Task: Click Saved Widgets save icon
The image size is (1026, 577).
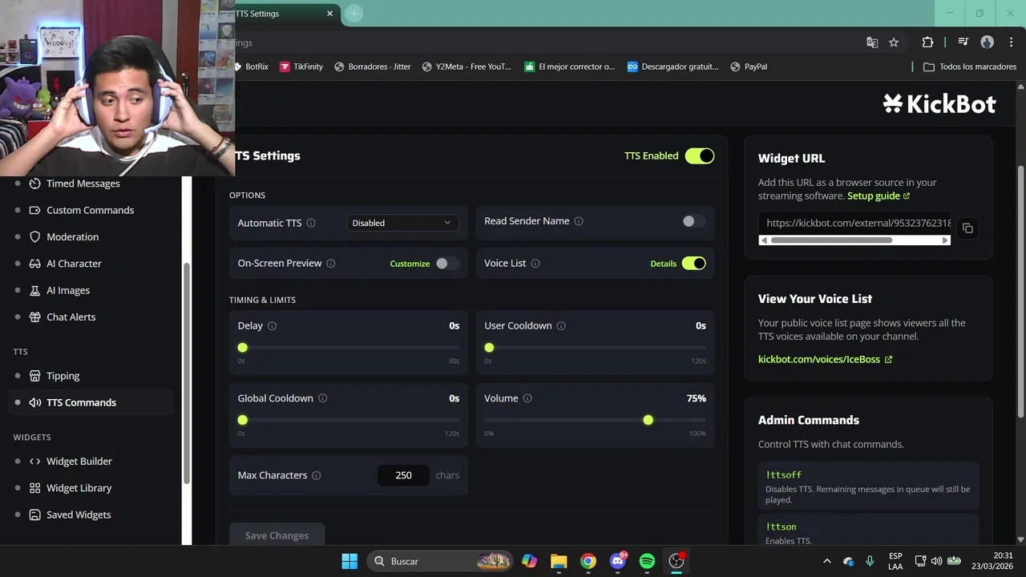Action: (x=34, y=514)
